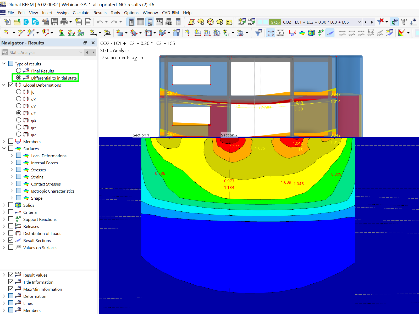Select the new nodal support tool

(62, 33)
